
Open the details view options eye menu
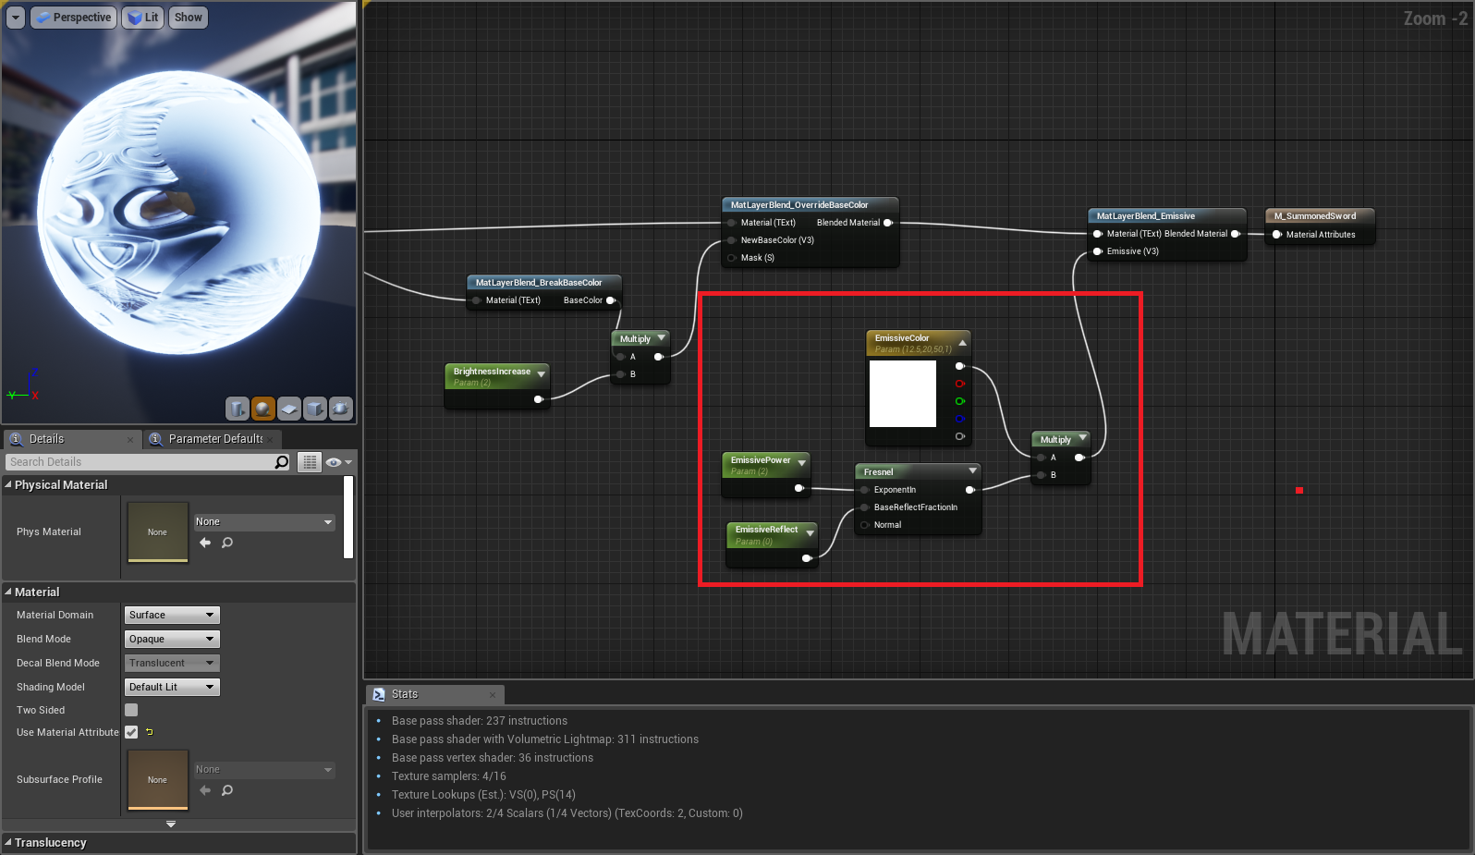338,462
